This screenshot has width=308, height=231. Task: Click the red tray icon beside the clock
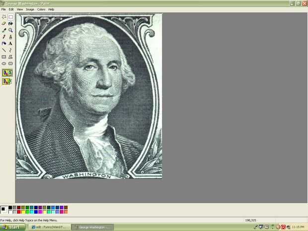coord(283,227)
